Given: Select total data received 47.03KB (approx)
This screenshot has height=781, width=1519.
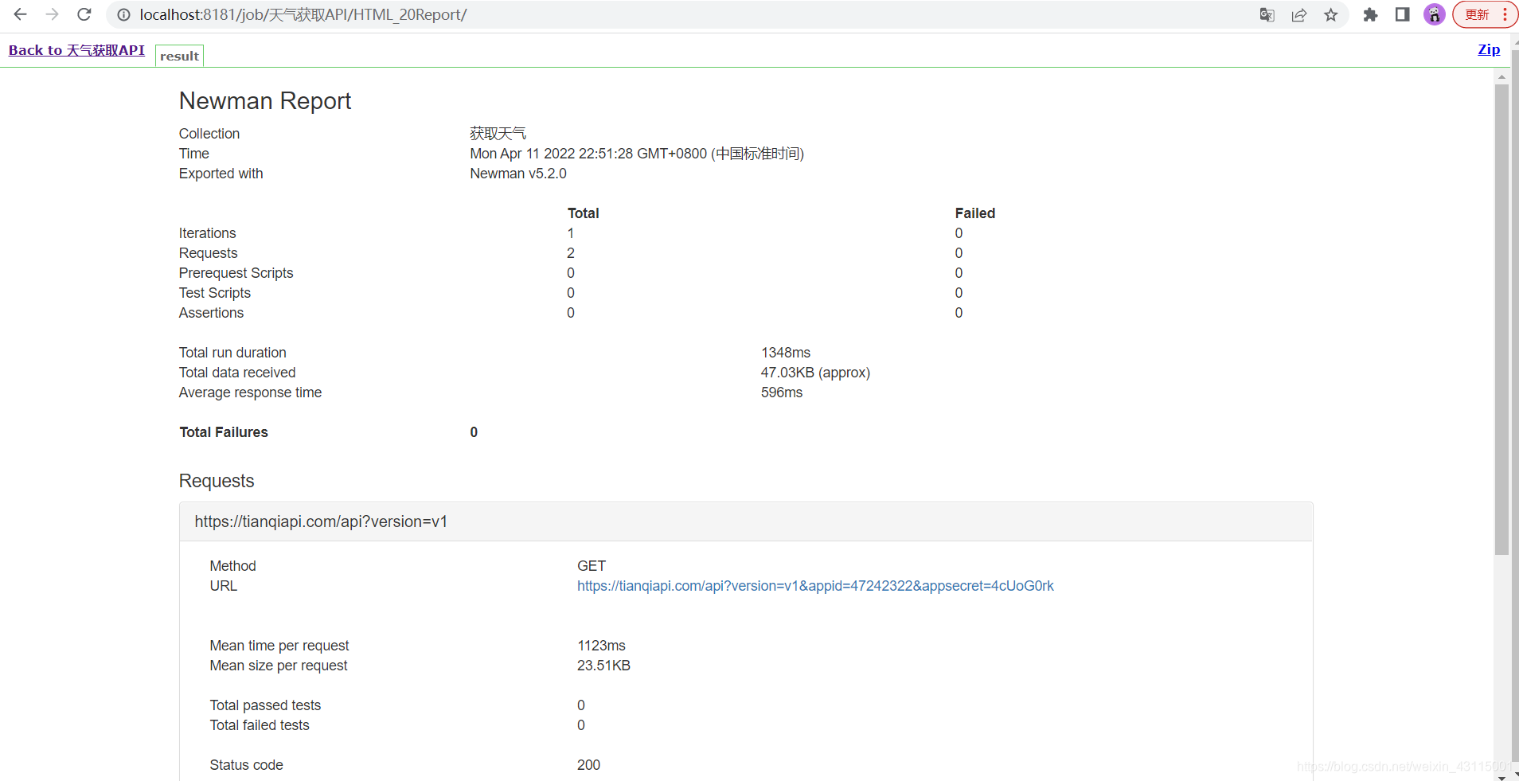Looking at the screenshot, I should click(815, 373).
